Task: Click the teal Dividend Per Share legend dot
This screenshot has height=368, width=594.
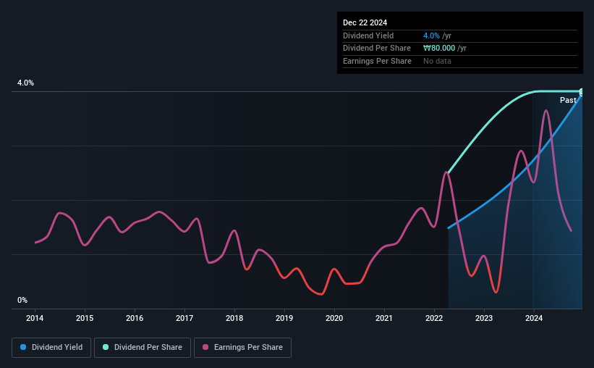Action: point(106,347)
